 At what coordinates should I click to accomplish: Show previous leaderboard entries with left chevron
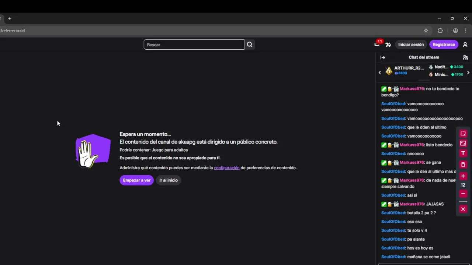coord(380,73)
